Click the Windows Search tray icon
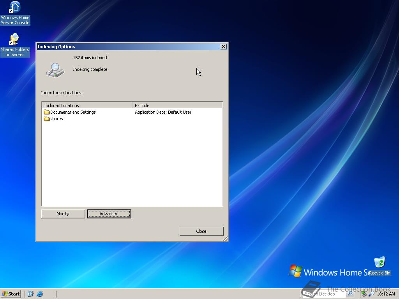The height and width of the screenshot is (299, 399). [x=371, y=294]
